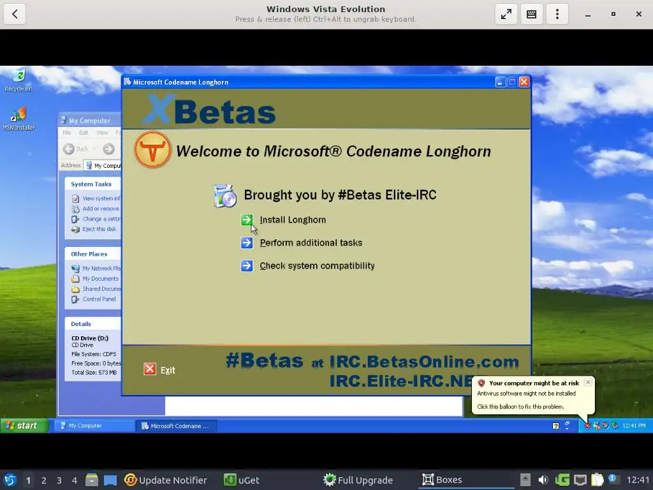Click the Exit label
The height and width of the screenshot is (490, 653).
coord(168,370)
